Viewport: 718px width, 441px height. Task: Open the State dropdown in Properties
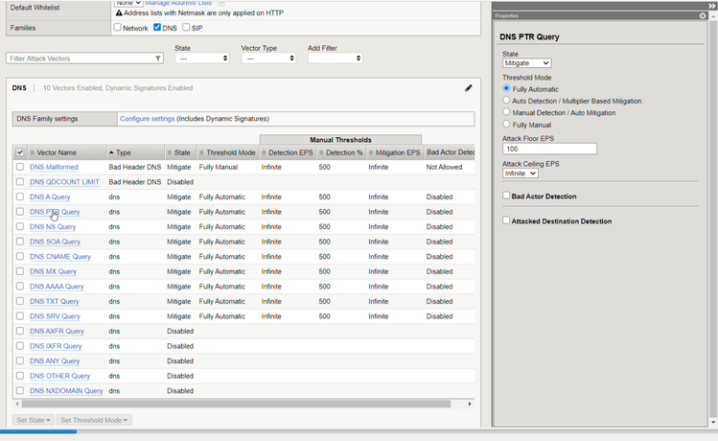(526, 63)
